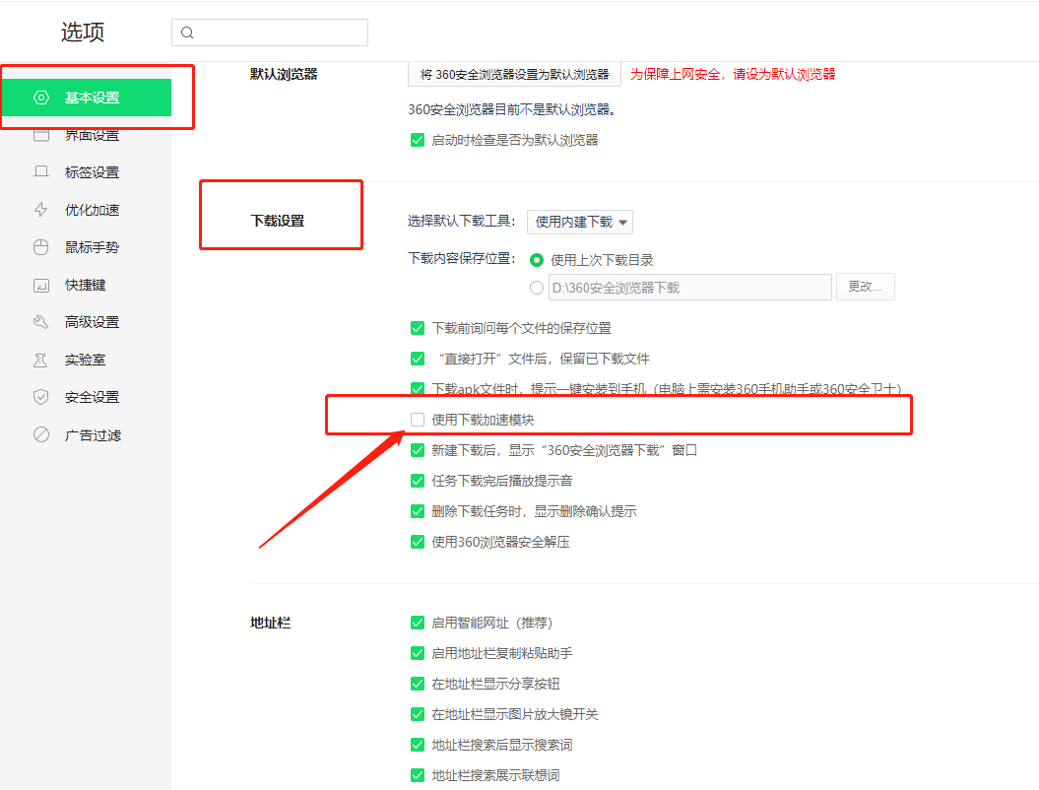The width and height of the screenshot is (1039, 790).
Task: Uncheck 下载前询问每个文件的保存位置
Action: (x=418, y=328)
